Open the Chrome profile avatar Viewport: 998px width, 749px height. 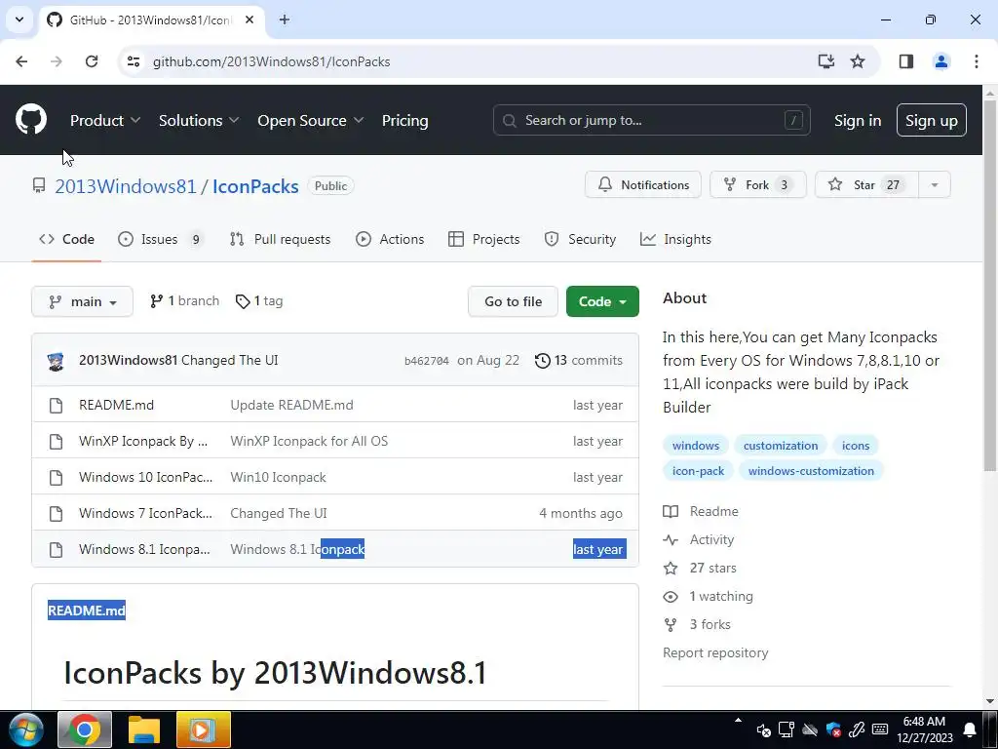tap(941, 61)
